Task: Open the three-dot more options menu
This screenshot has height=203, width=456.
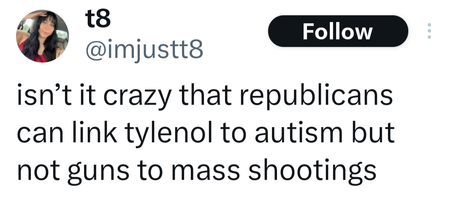Action: point(429,31)
